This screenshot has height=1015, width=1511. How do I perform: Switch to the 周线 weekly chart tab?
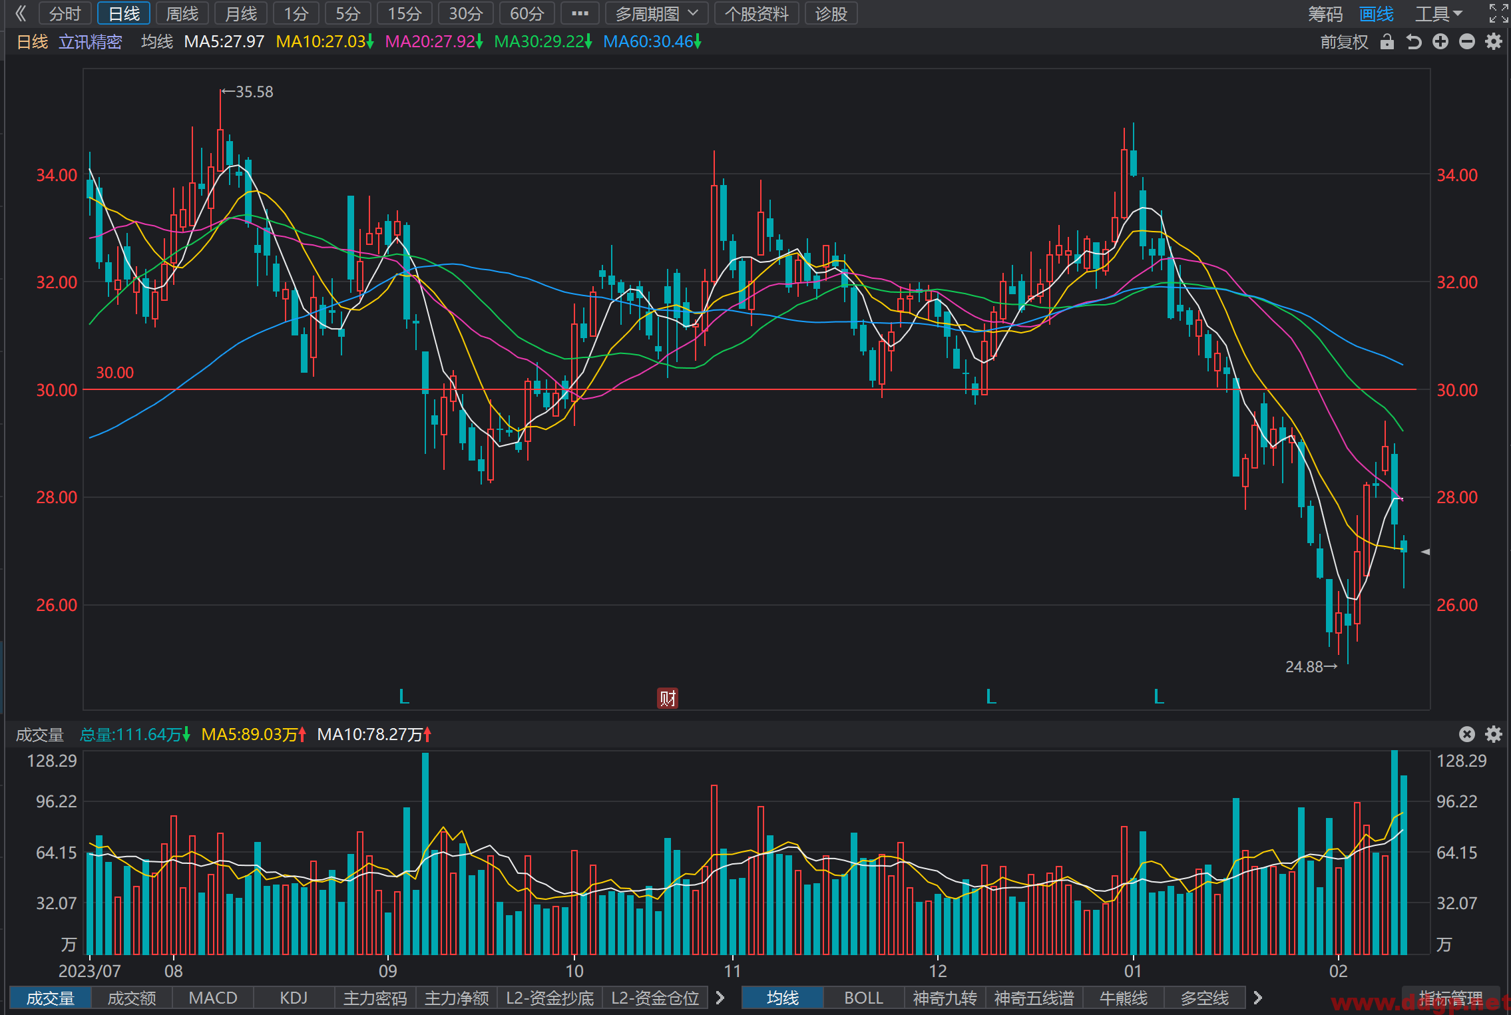pyautogui.click(x=182, y=14)
